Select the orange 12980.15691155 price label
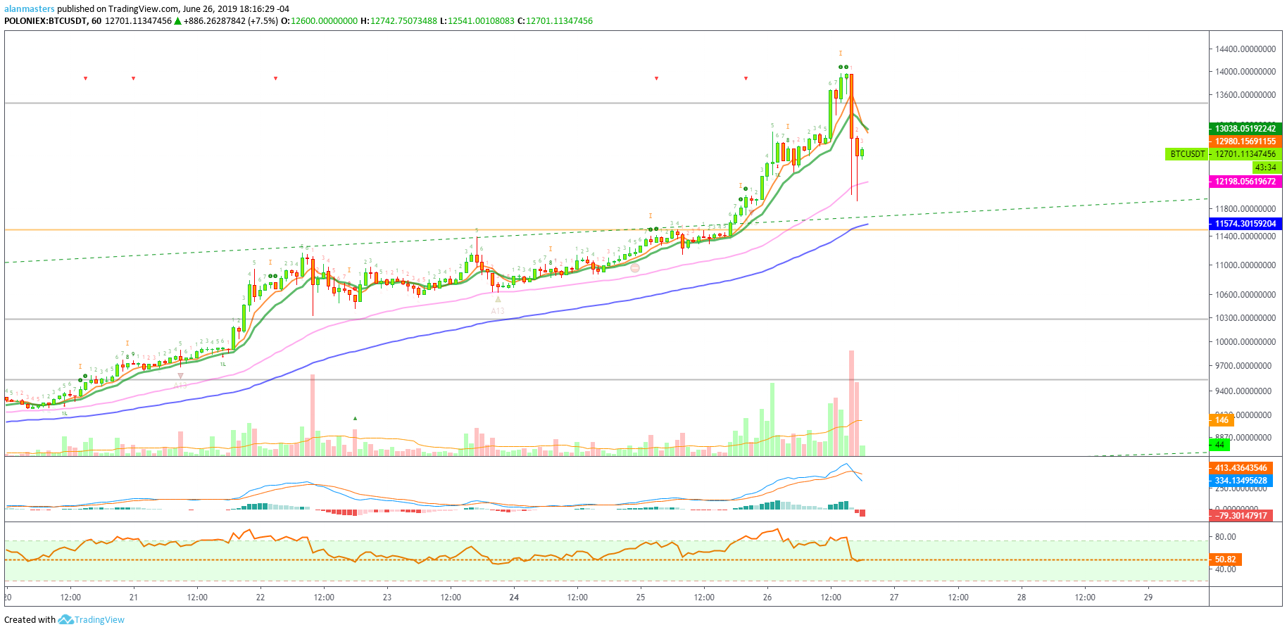The height and width of the screenshot is (632, 1287). [1245, 141]
